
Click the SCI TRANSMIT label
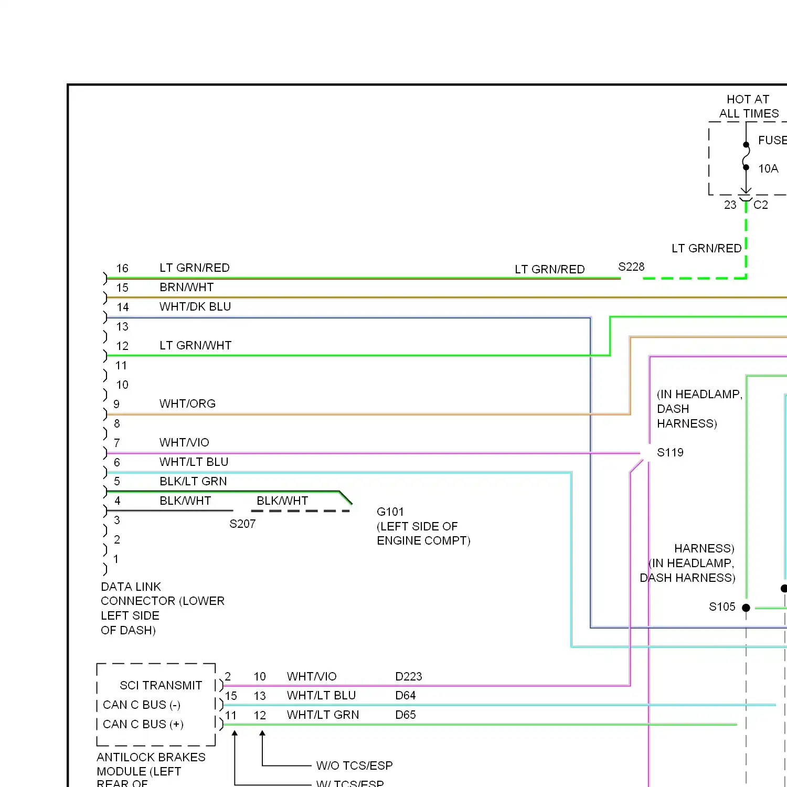click(x=161, y=685)
